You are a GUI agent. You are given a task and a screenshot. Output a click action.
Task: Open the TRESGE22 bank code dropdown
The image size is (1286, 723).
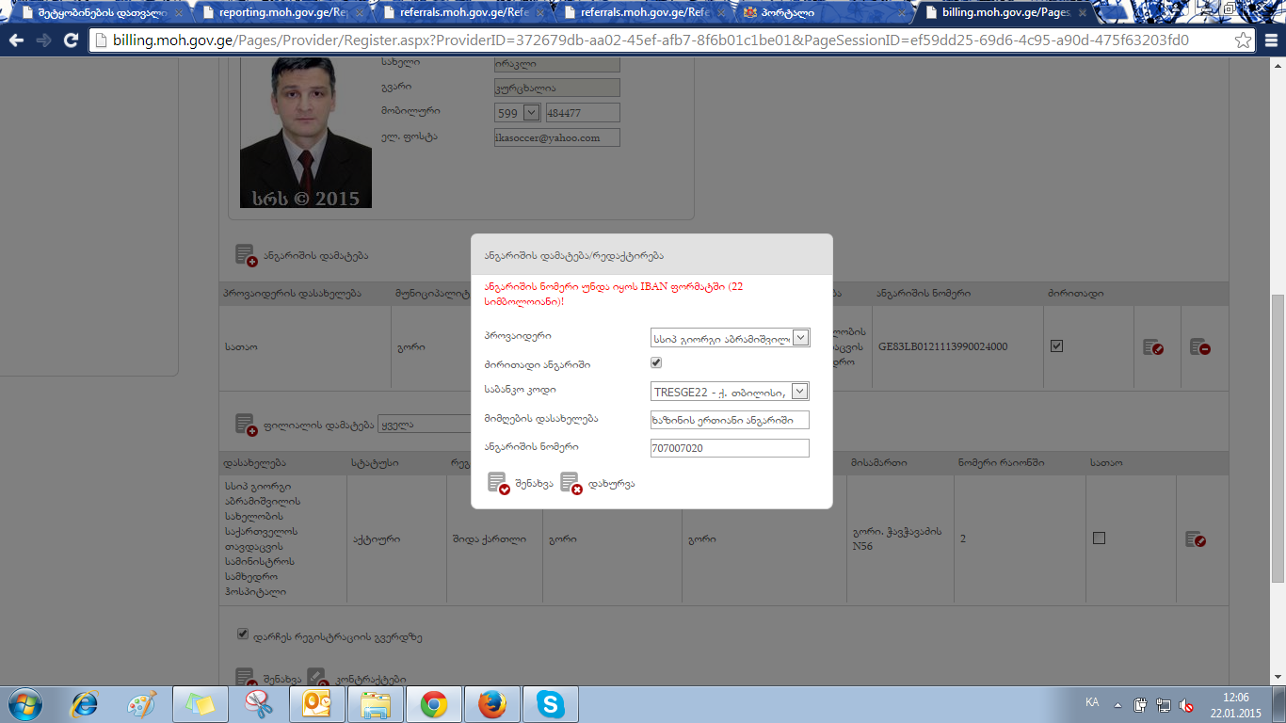800,392
